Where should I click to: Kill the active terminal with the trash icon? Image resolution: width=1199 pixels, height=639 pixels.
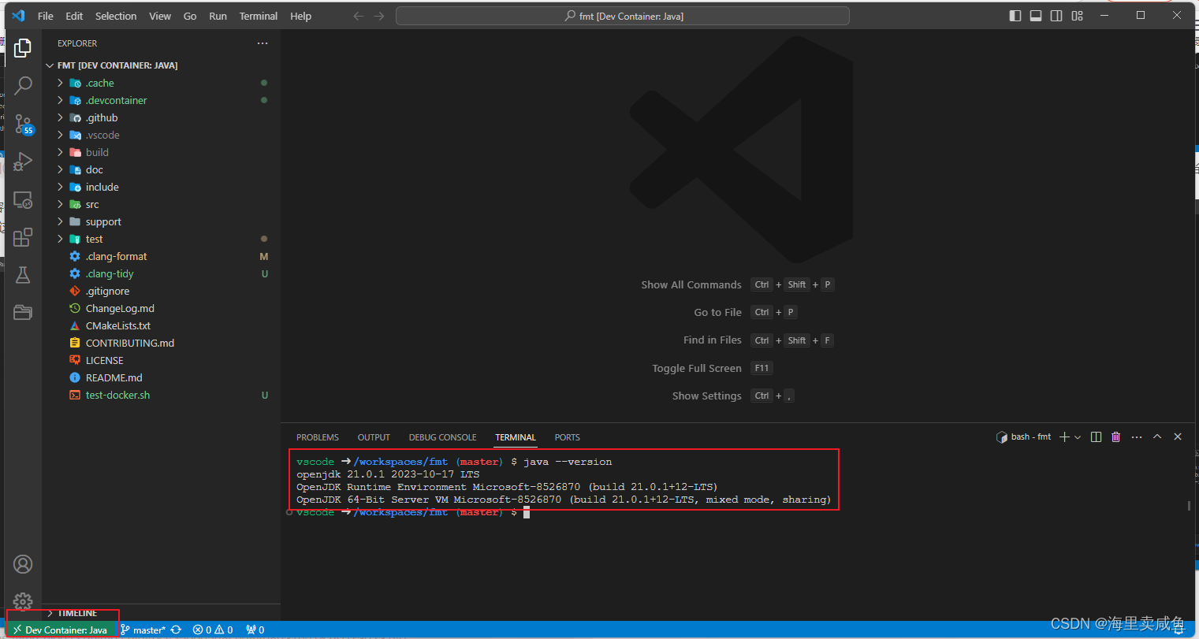1115,436
